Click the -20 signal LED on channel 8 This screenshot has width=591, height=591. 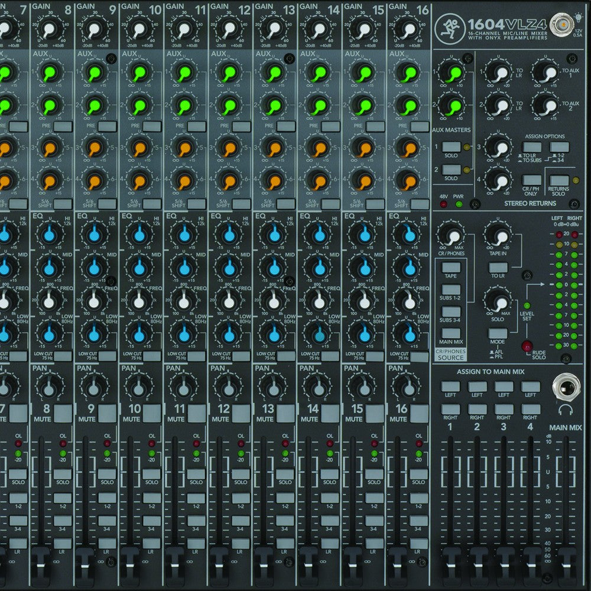pyautogui.click(x=61, y=453)
